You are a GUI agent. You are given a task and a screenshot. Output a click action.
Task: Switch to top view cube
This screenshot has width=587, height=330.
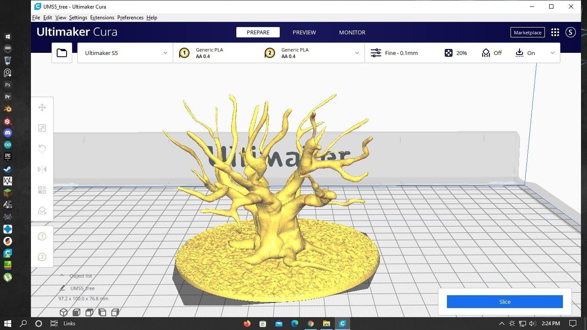pos(89,312)
